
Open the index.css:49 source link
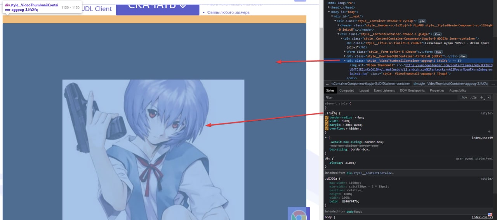[482, 138]
